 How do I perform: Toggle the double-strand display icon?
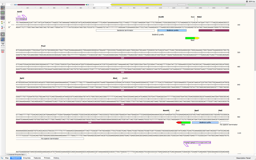coord(3,35)
